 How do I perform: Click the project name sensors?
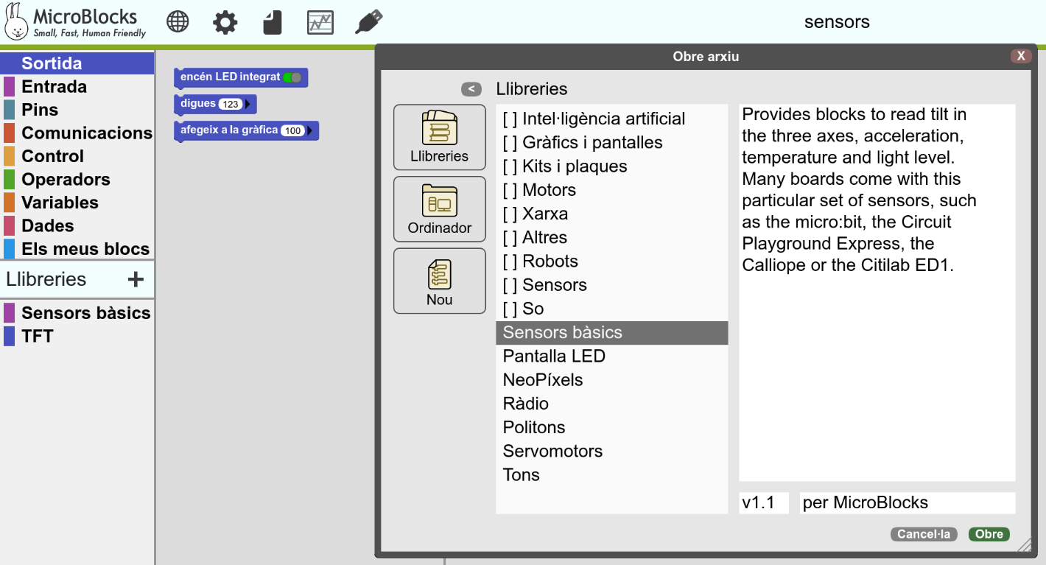tap(837, 22)
